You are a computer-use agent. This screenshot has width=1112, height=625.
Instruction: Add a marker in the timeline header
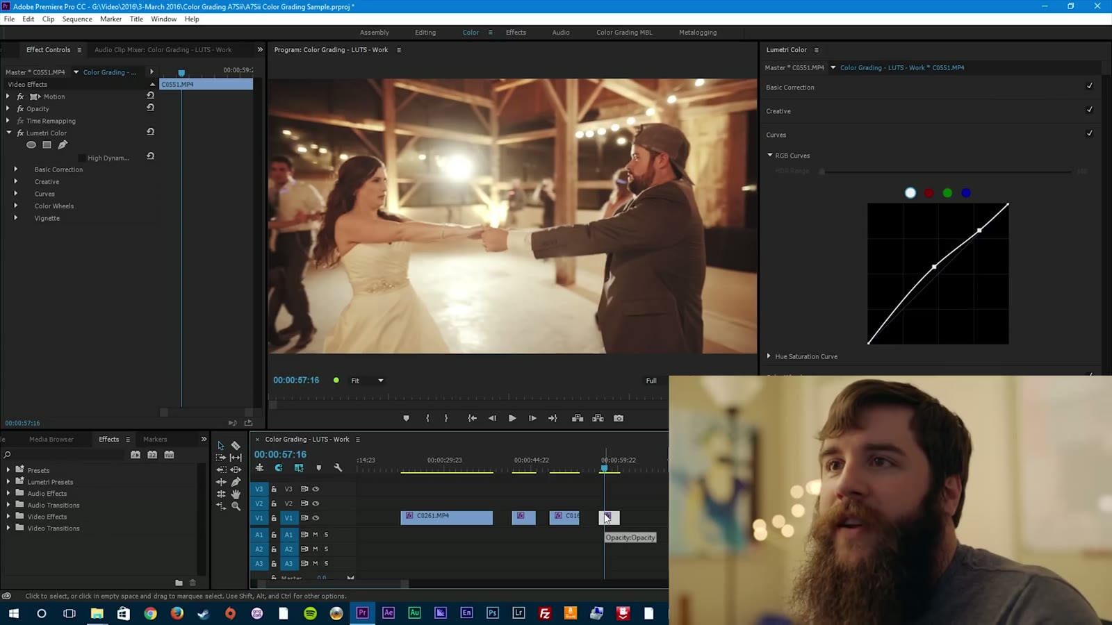[x=319, y=468]
